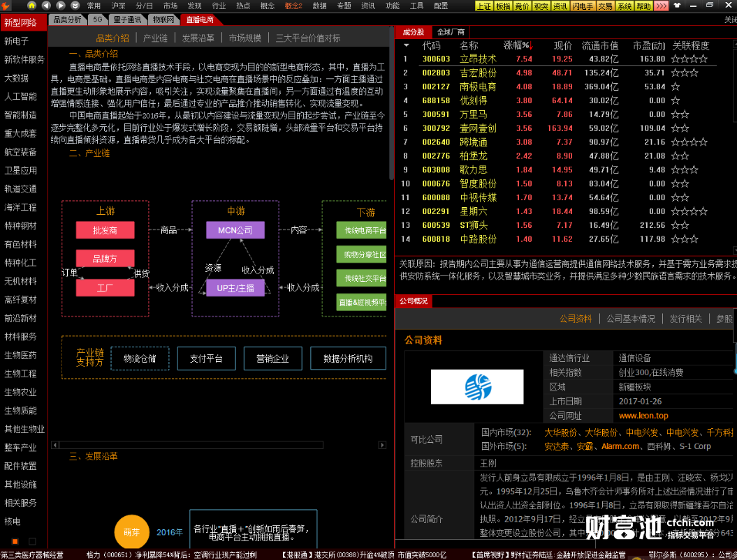Select 核电 in the left sidebar
Viewport: 737px width, 560px height.
click(x=24, y=521)
